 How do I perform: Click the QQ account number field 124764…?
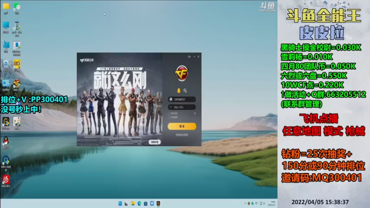pos(182,99)
